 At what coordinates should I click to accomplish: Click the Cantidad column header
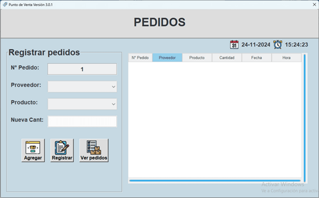227,58
